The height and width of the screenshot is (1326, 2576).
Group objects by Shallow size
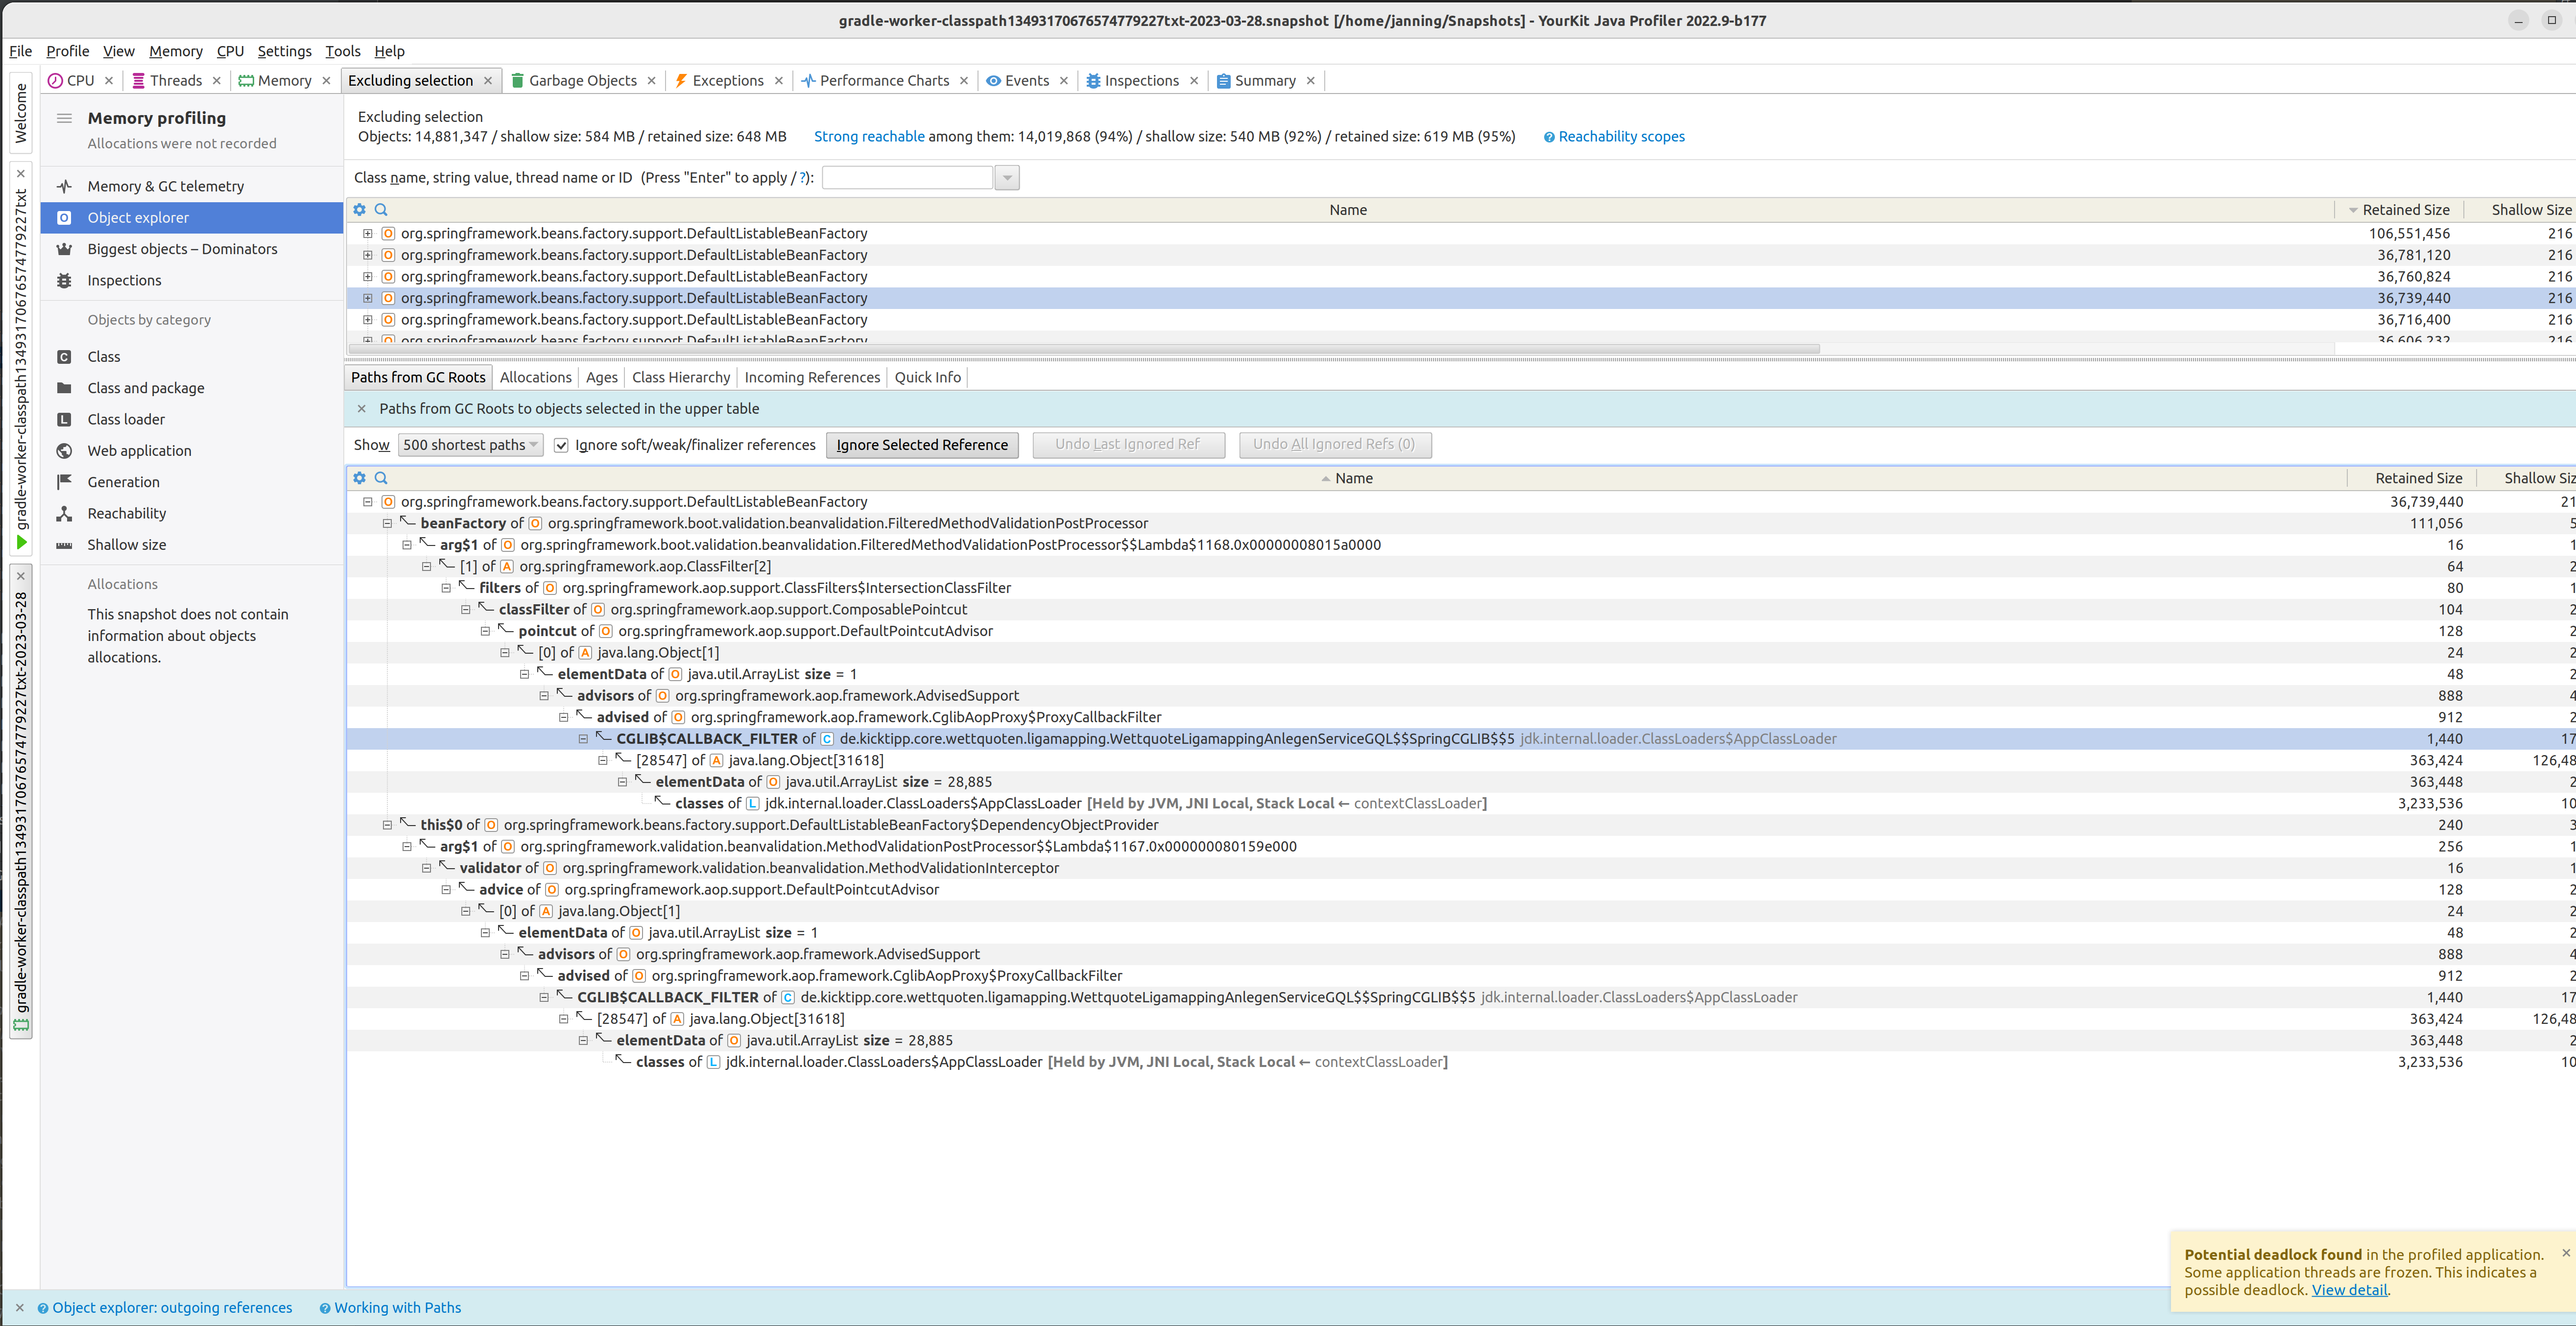coord(126,545)
